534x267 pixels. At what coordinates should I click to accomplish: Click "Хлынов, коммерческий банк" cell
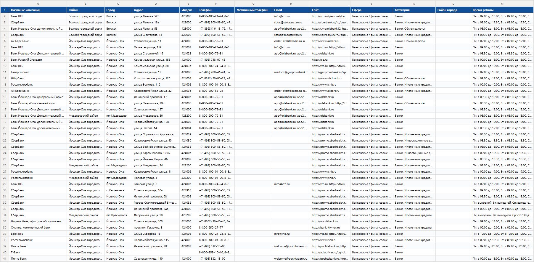pyautogui.click(x=38, y=228)
